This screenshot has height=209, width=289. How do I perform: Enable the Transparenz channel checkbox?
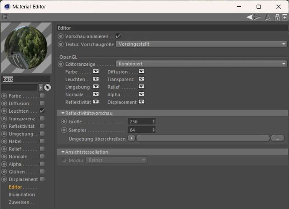pyautogui.click(x=42, y=119)
